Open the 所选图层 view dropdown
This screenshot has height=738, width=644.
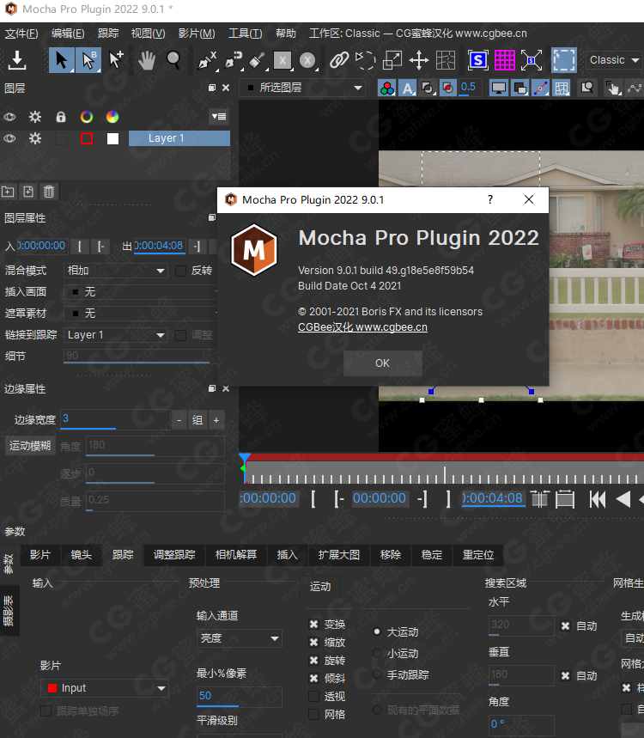(303, 88)
